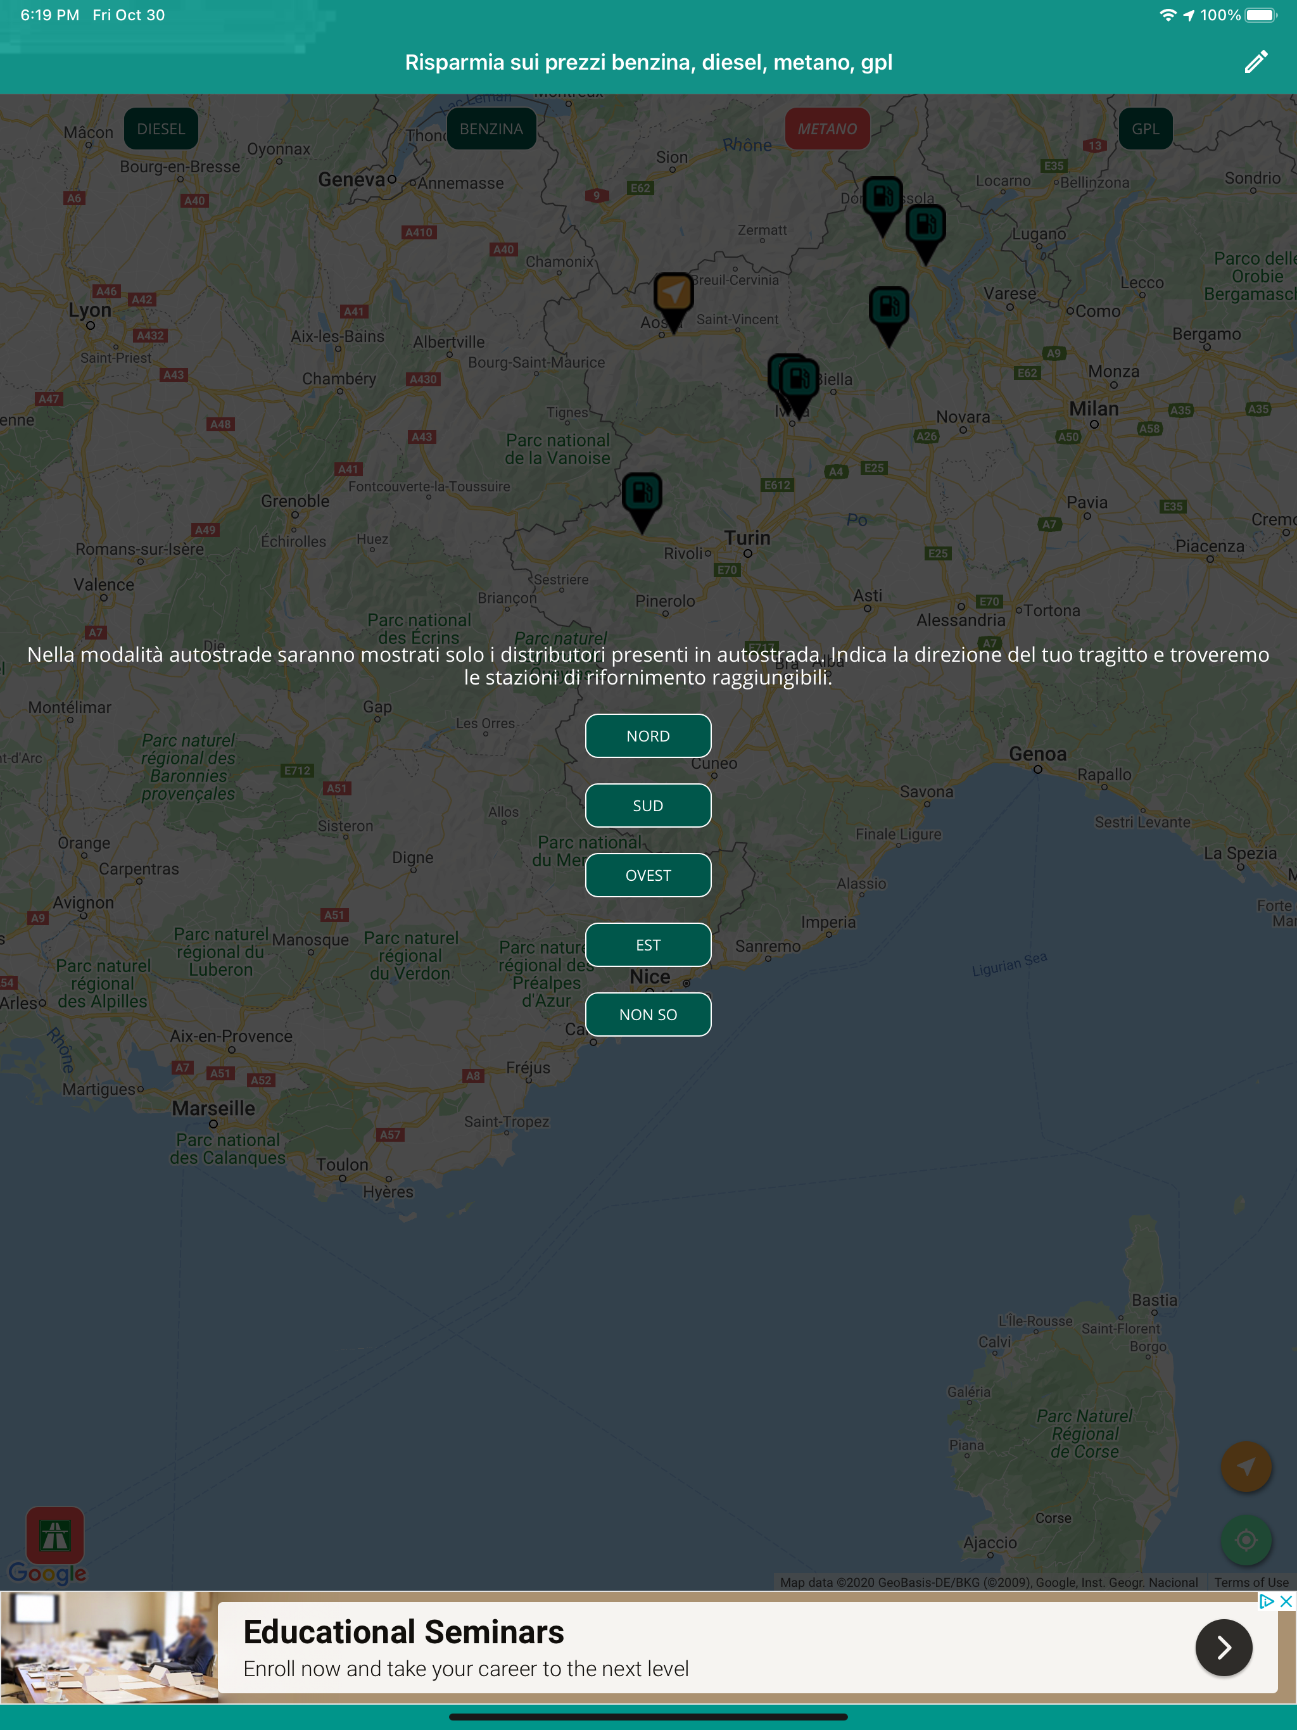Tap the edit pencil in the top bar

(1257, 62)
